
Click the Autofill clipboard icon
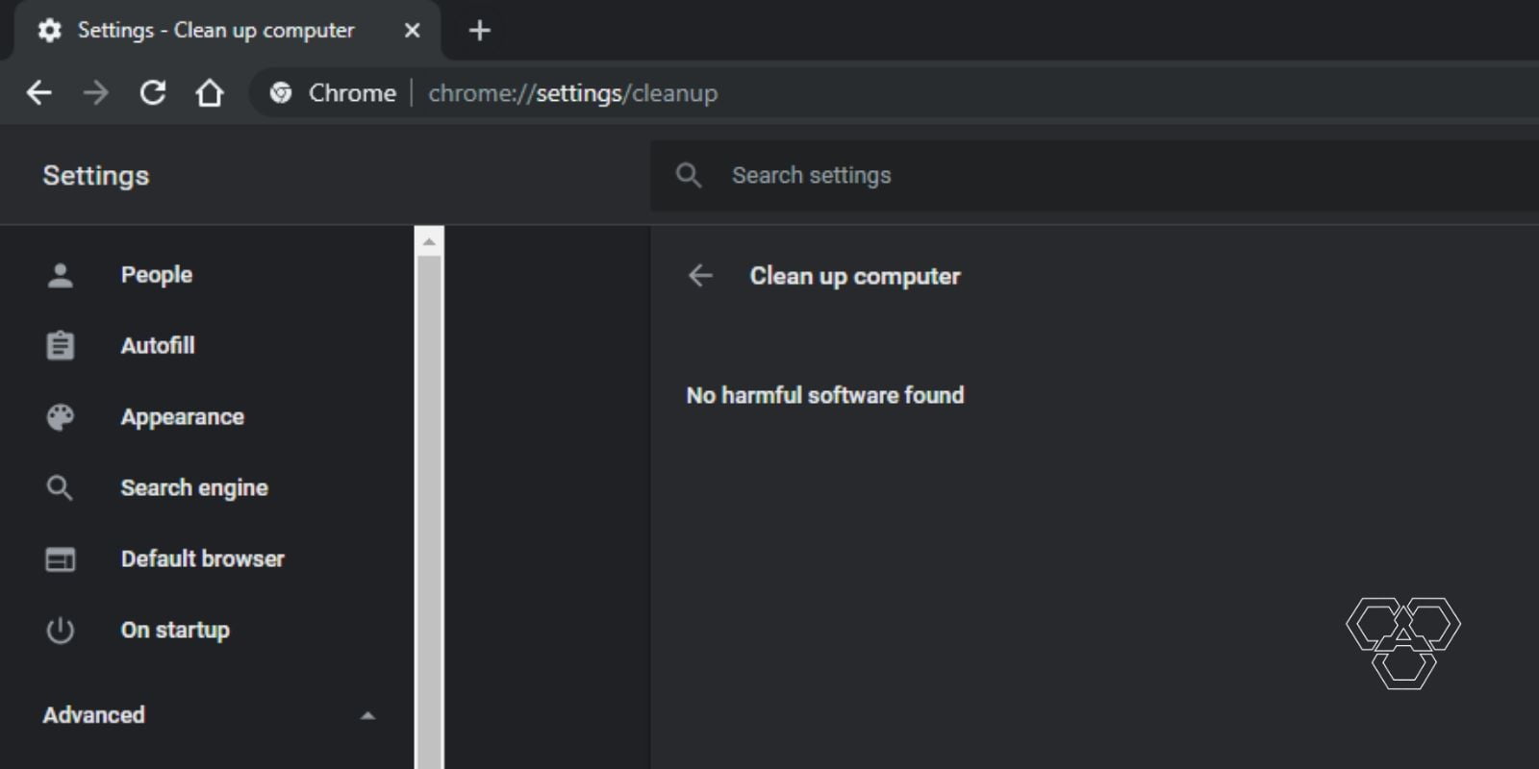[x=61, y=346]
